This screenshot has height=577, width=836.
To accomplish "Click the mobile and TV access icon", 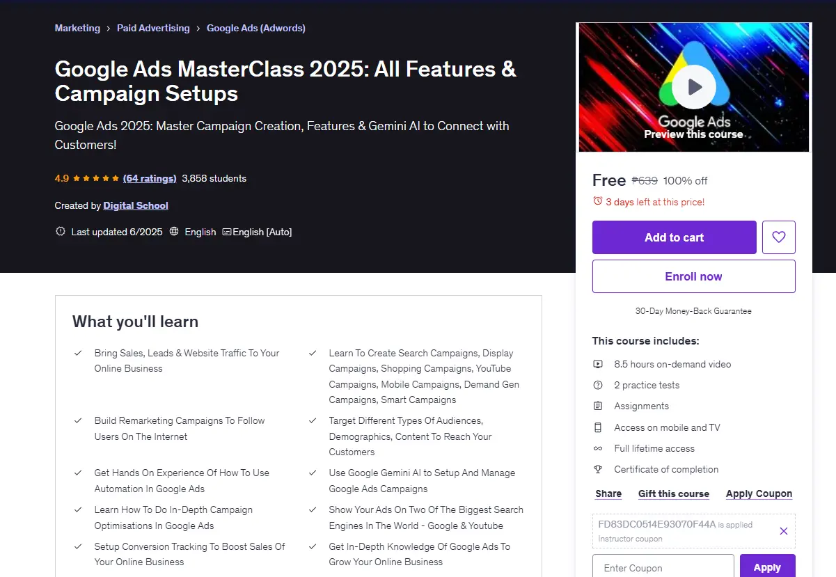I will click(x=598, y=427).
